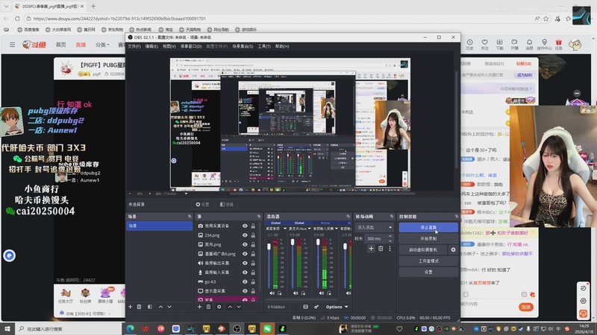Viewport: 597px width, 335px height.
Task: Toggle visibility of source above audio output capture
Action: coord(245,254)
